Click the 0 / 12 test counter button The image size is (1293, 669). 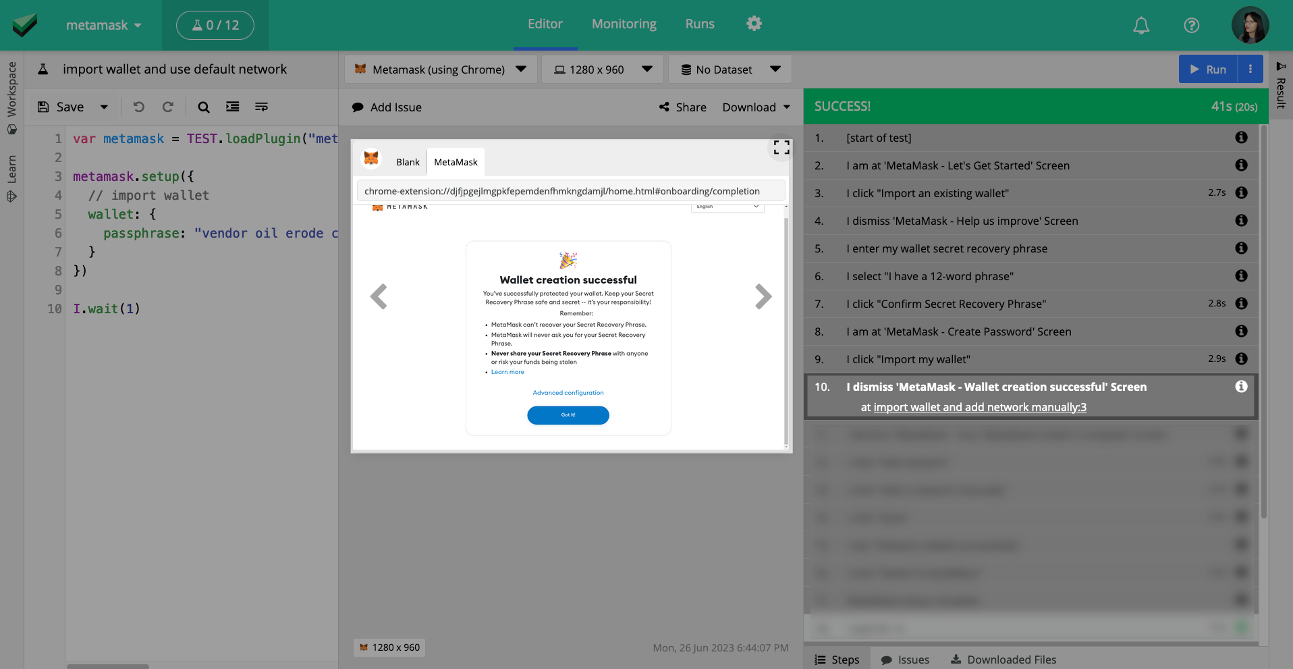click(215, 25)
